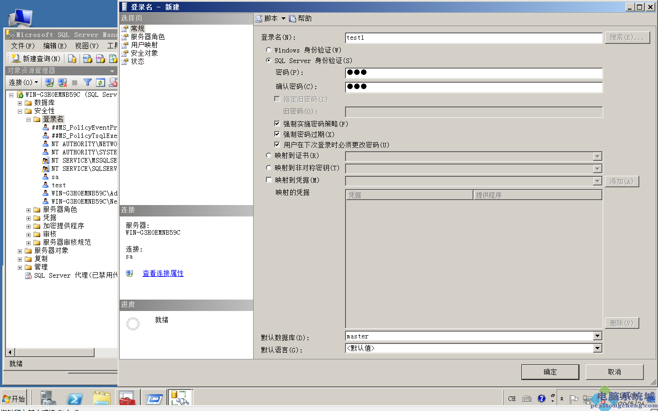
Task: Click the Object Explorer panel dropdown arrow
Action: pos(112,71)
